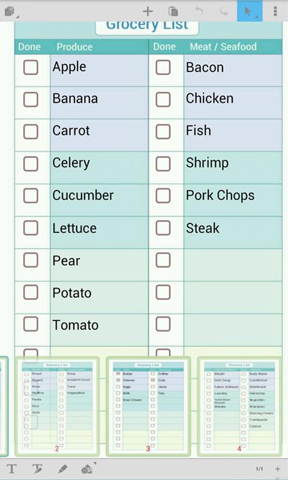This screenshot has height=480, width=288.
Task: Choose template thumbnail number 4
Action: point(239,406)
